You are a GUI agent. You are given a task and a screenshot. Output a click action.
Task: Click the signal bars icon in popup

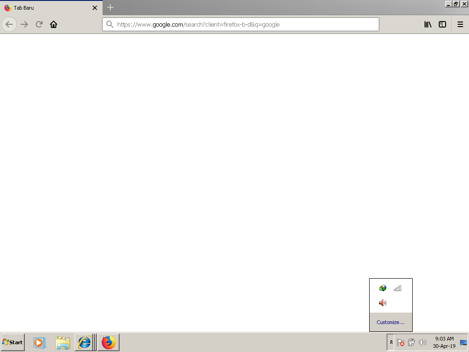tap(398, 288)
